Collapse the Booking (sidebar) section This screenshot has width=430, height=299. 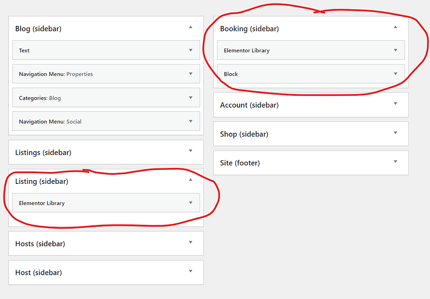coord(395,27)
